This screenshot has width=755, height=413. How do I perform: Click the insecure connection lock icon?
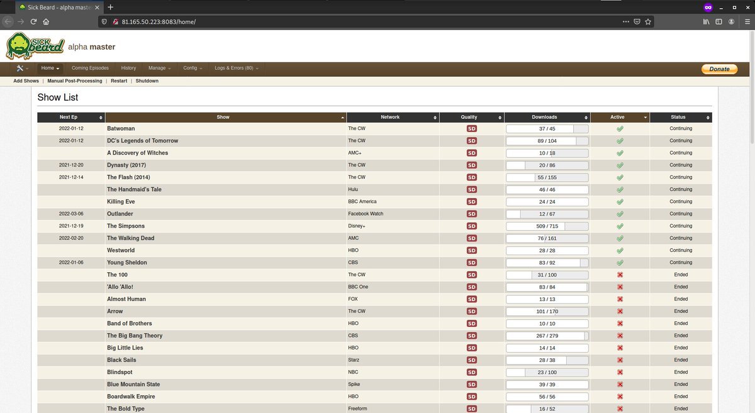(x=115, y=21)
